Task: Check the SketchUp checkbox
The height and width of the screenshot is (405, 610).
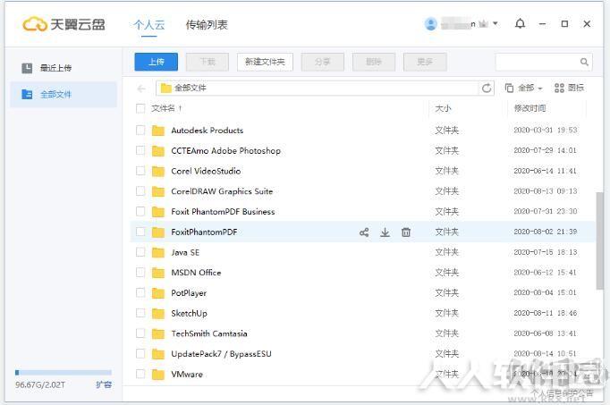Action: tap(140, 313)
